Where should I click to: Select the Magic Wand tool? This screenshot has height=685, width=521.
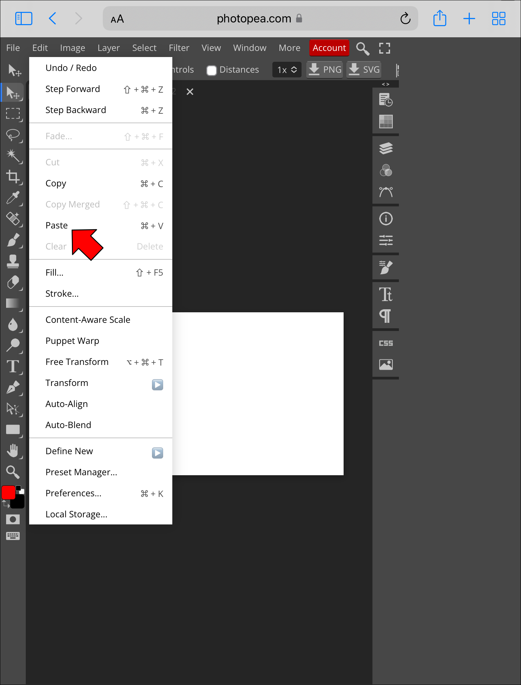(x=13, y=156)
